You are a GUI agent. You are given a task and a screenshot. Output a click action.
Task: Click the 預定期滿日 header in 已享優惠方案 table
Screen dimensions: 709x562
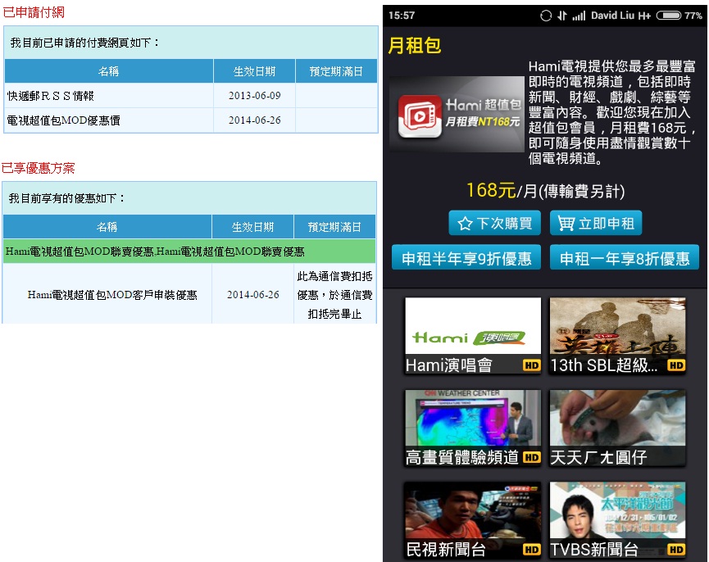point(334,227)
